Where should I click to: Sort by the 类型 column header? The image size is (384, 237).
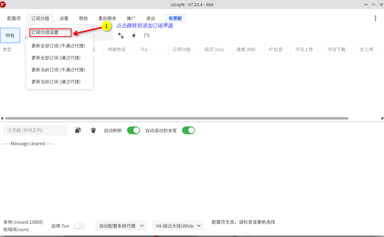click(7, 49)
